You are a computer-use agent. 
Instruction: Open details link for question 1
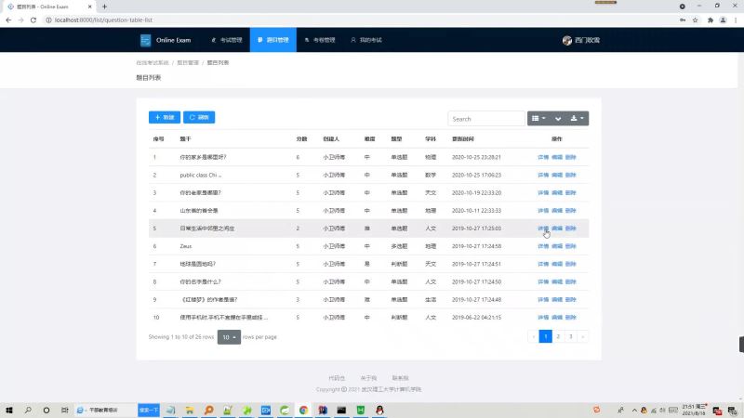pyautogui.click(x=543, y=157)
